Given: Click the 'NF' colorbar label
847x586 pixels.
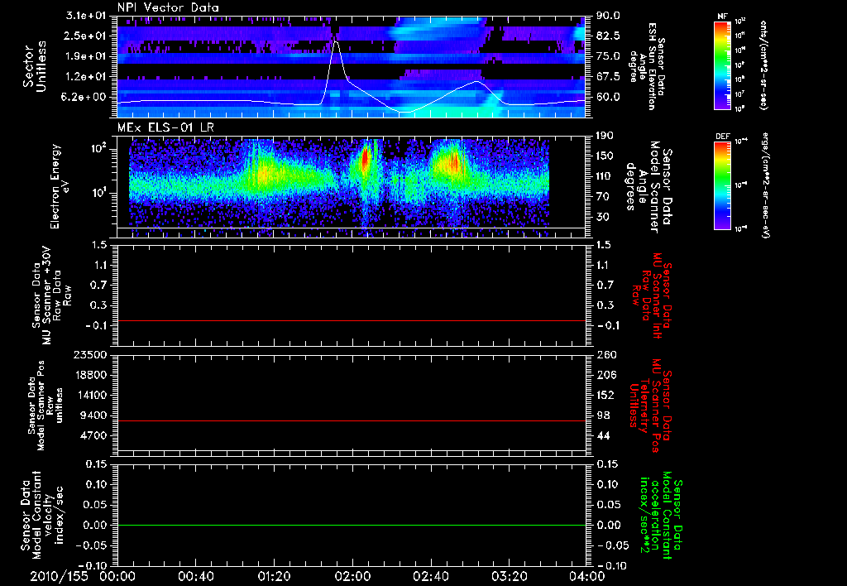Looking at the screenshot, I should click(722, 17).
